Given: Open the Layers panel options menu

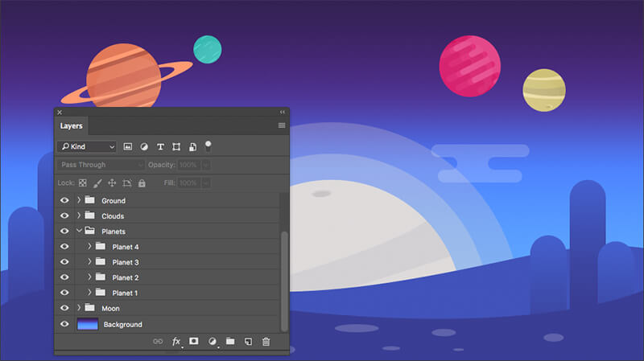Looking at the screenshot, I should coord(282,126).
